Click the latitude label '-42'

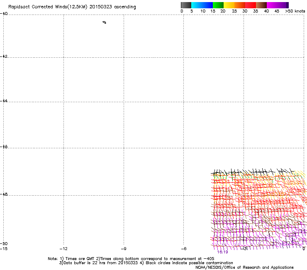coord(4,56)
